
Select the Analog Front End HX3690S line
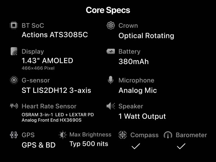[x=51, y=120]
